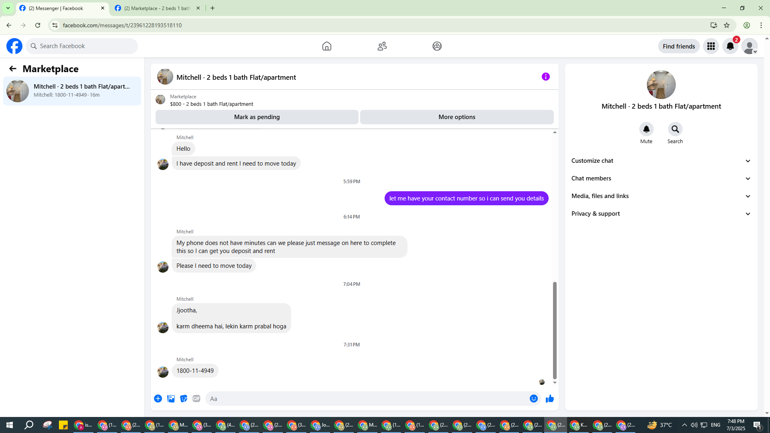
Task: Open the sticker chooser icon
Action: [x=184, y=399]
